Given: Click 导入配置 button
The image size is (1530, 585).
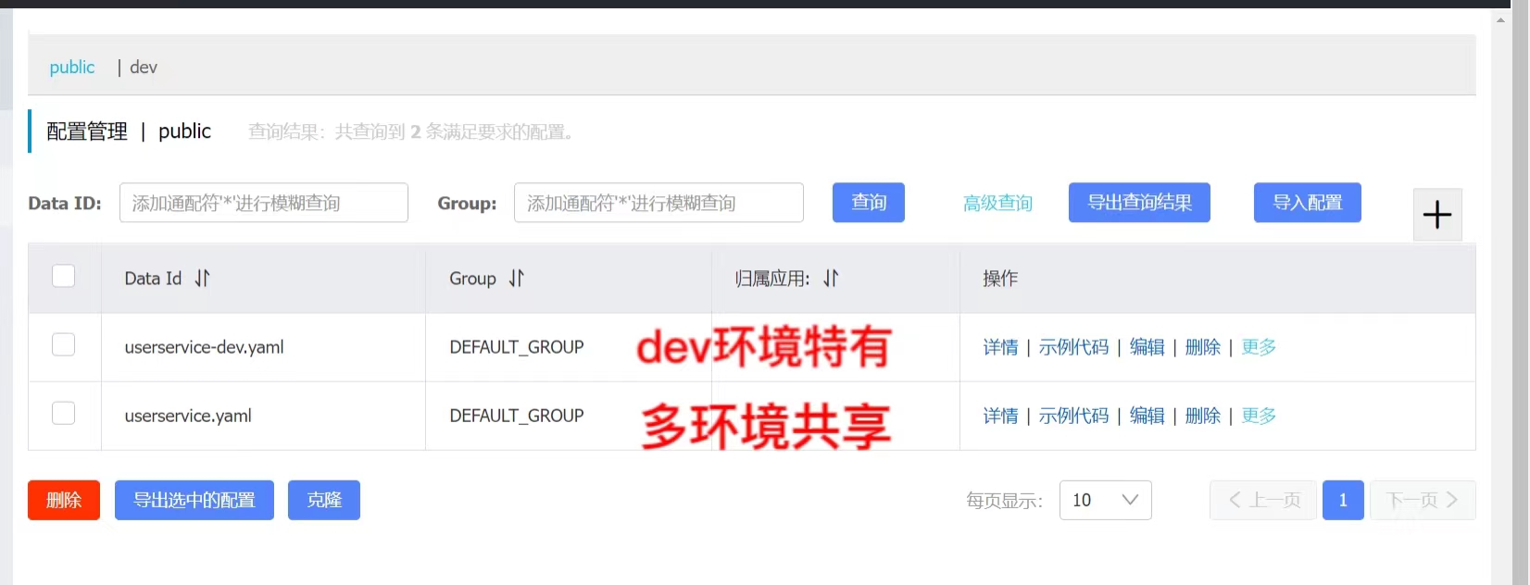Looking at the screenshot, I should point(1307,203).
